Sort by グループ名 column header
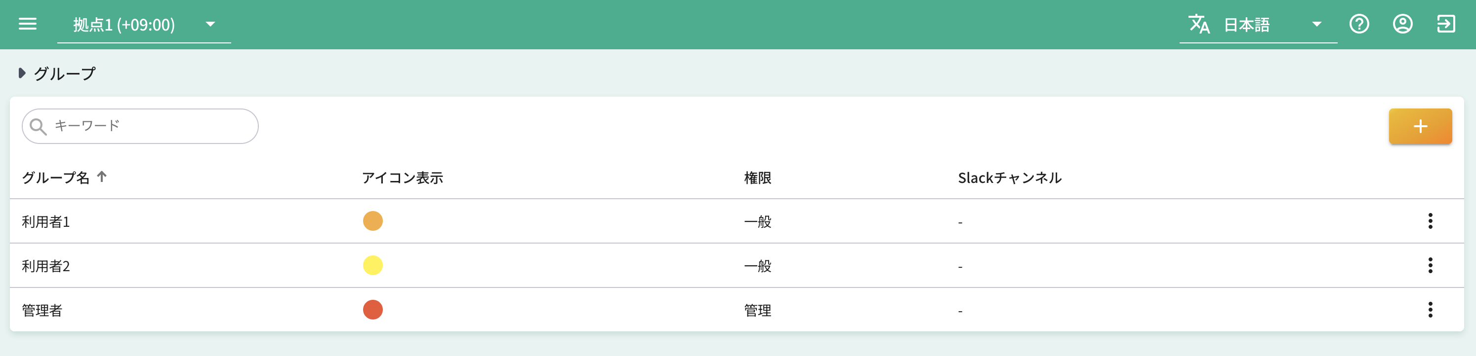Screen dimensions: 1476x356 pyautogui.click(x=56, y=178)
